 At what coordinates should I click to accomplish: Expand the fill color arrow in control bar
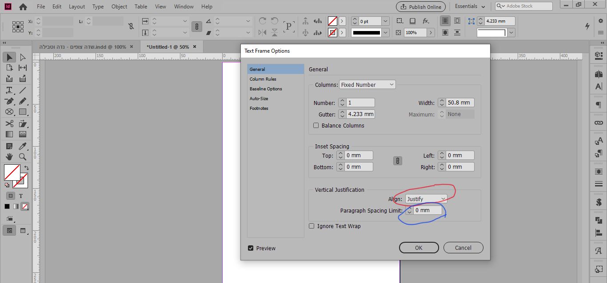(342, 21)
